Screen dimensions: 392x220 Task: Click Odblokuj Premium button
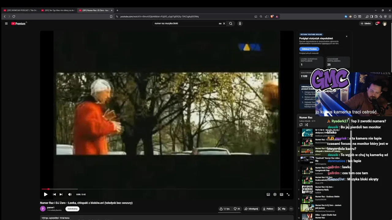tap(309, 49)
